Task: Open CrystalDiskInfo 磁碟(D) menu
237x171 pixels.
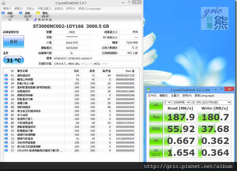Action: click(x=59, y=9)
